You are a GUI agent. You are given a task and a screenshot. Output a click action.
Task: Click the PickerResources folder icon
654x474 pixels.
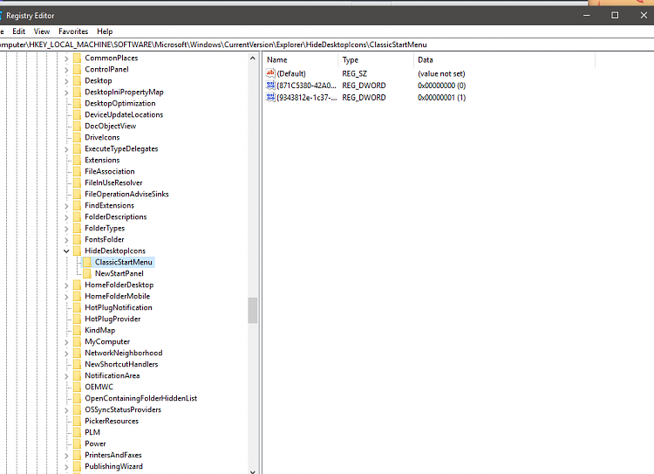77,421
